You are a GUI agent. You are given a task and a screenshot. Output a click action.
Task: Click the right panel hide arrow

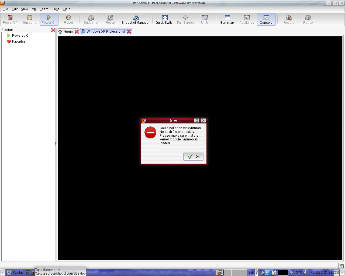coord(343,272)
